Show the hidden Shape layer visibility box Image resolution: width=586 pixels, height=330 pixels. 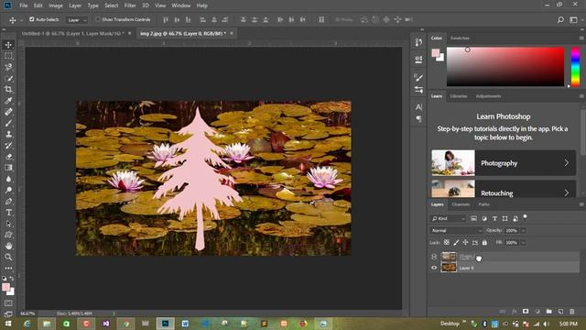[434, 257]
